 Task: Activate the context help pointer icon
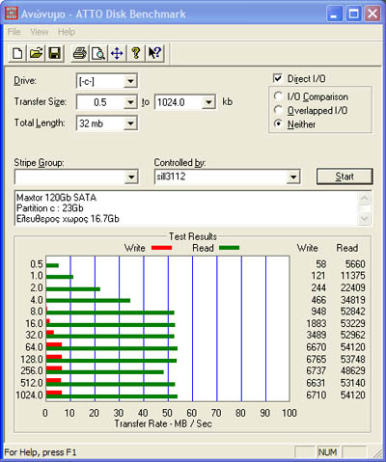154,53
